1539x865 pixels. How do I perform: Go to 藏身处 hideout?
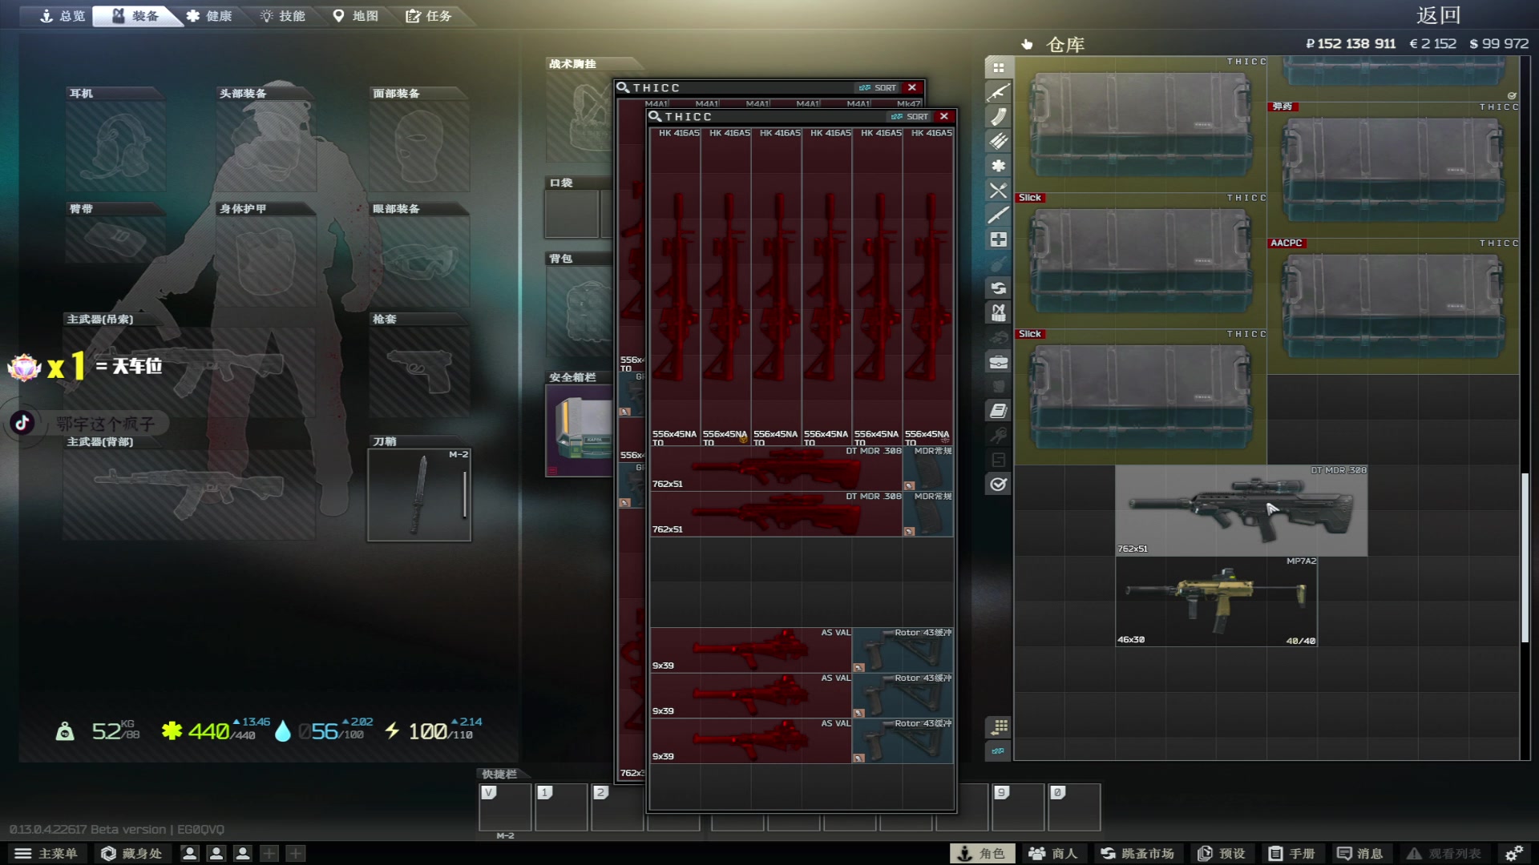click(x=131, y=854)
